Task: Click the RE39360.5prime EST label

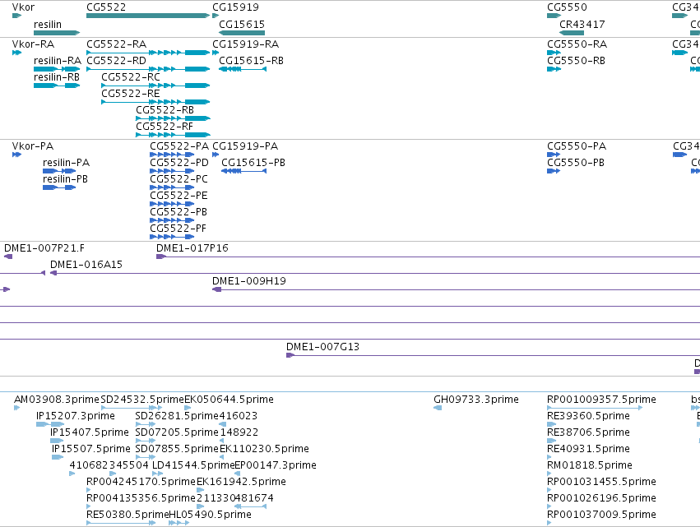Action: pos(588,416)
